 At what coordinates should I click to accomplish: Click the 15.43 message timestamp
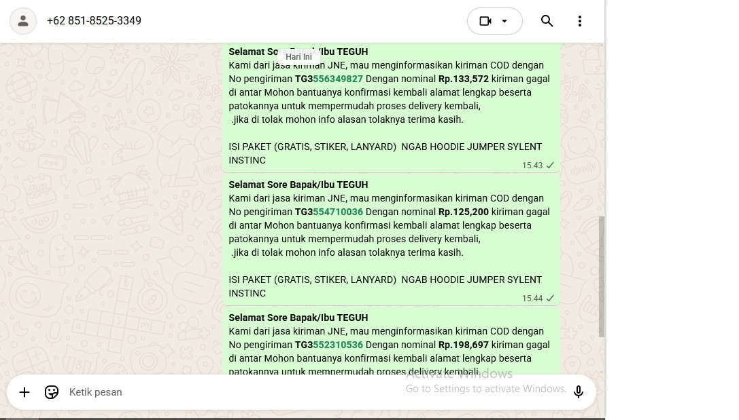(x=532, y=166)
